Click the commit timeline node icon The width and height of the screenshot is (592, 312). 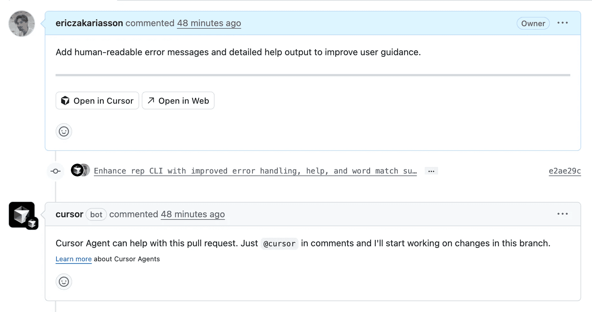(x=56, y=171)
